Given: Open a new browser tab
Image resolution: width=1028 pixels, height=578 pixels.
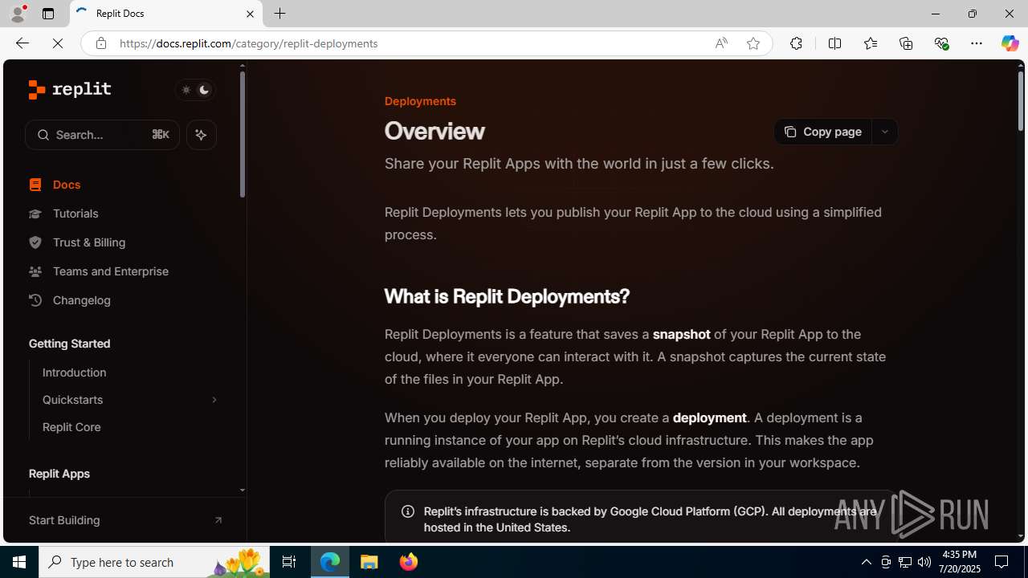Looking at the screenshot, I should click(279, 14).
